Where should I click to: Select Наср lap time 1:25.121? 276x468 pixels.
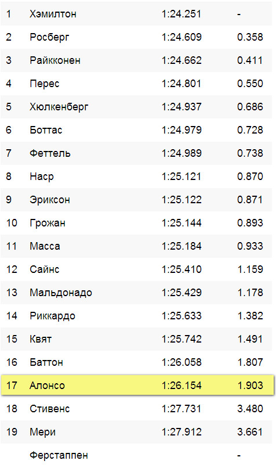181,177
